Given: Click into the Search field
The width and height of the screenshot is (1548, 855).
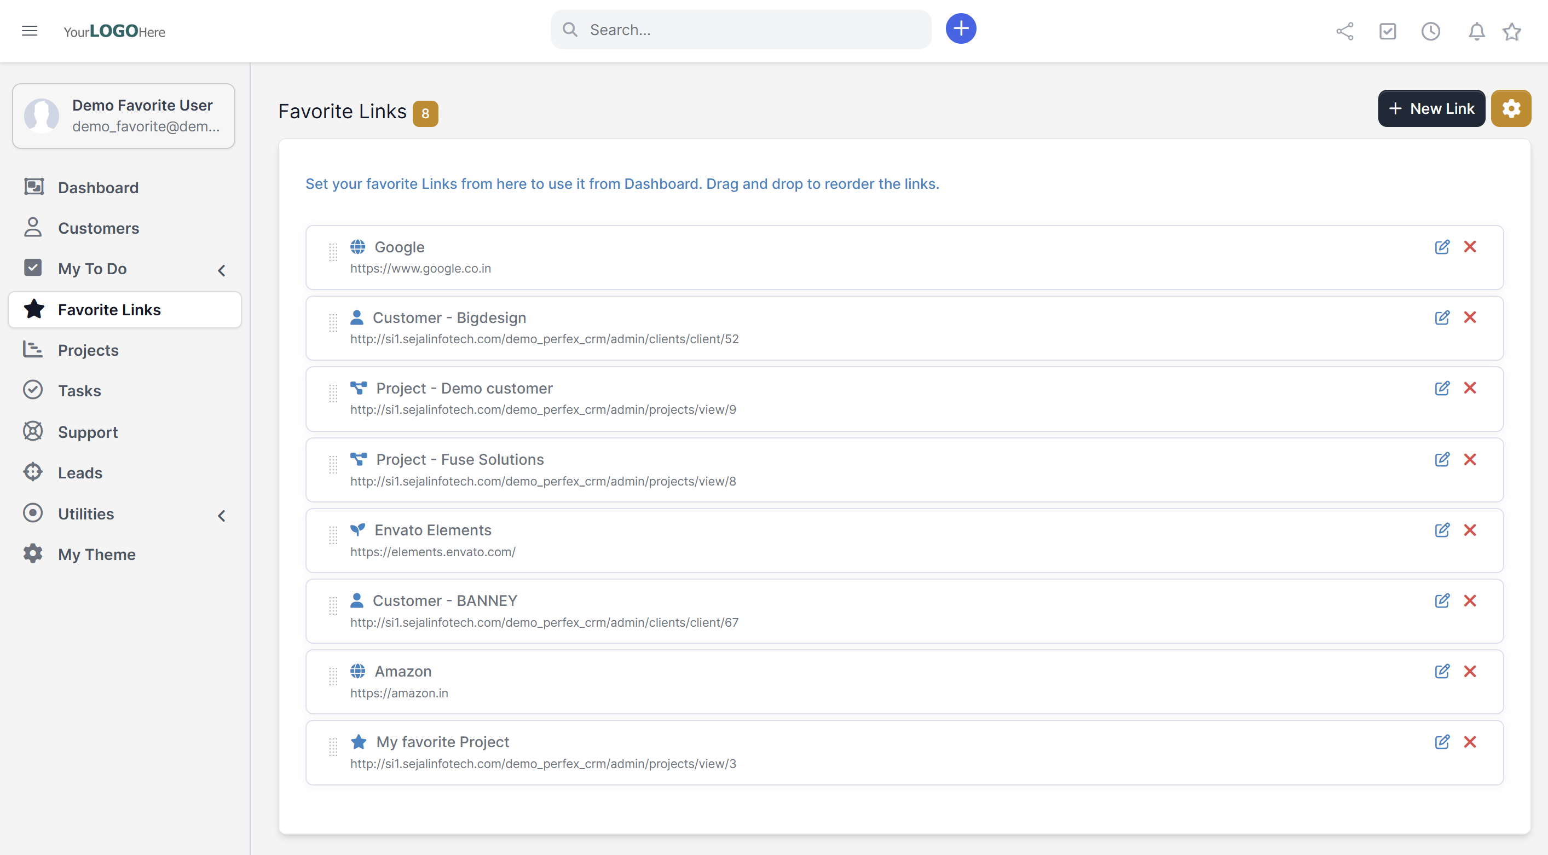Looking at the screenshot, I should [x=751, y=30].
